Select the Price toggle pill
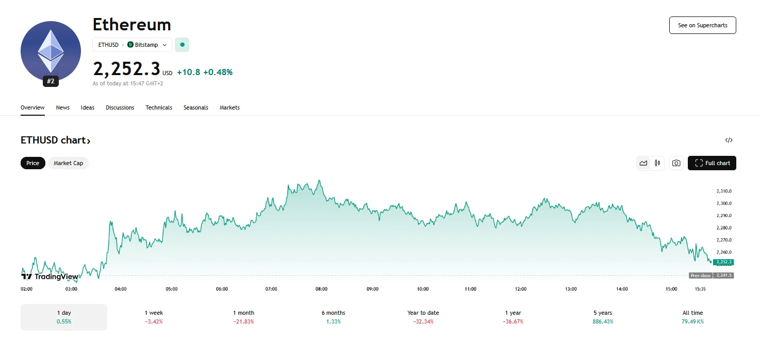Viewport: 760px width, 341px height. click(x=32, y=163)
